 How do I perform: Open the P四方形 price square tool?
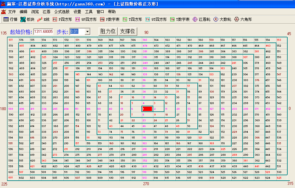pos(62,19)
